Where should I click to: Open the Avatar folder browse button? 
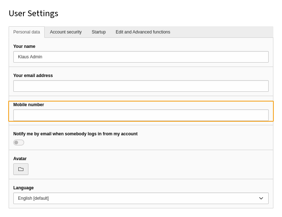tap(21, 169)
